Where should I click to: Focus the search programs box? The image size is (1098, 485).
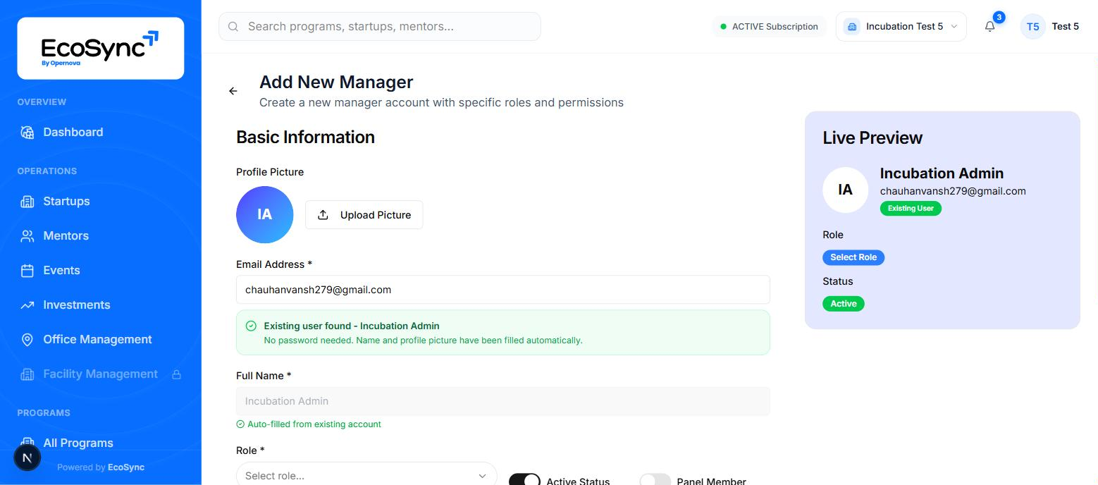tap(380, 27)
